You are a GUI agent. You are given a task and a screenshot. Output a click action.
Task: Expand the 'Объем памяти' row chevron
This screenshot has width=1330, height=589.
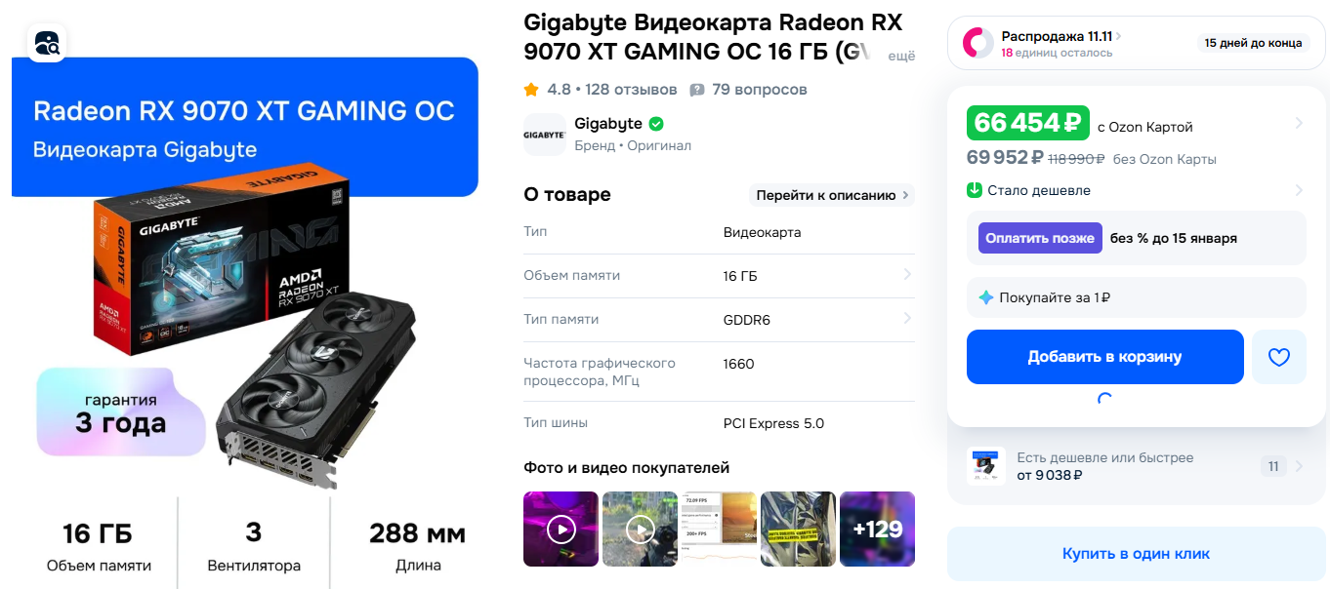(x=907, y=275)
